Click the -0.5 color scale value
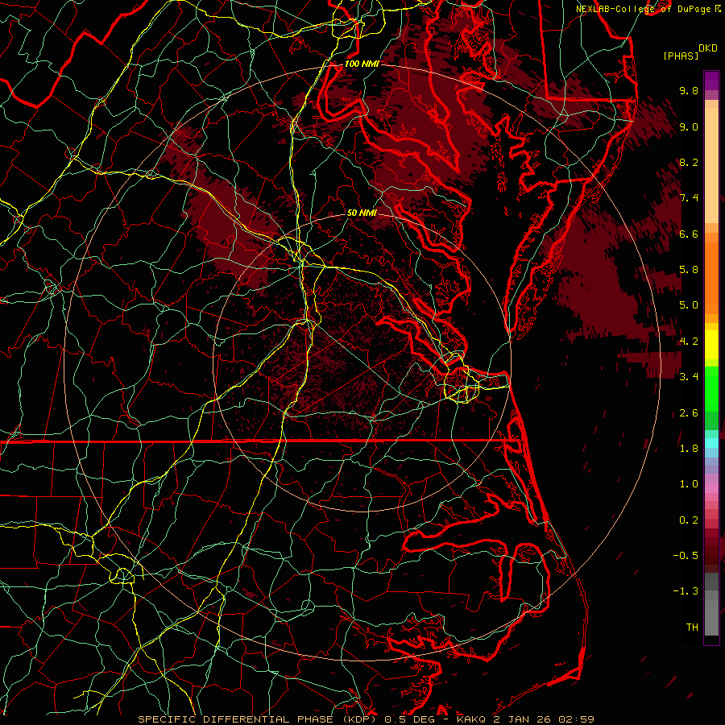Viewport: 725px width, 725px height. pyautogui.click(x=686, y=556)
